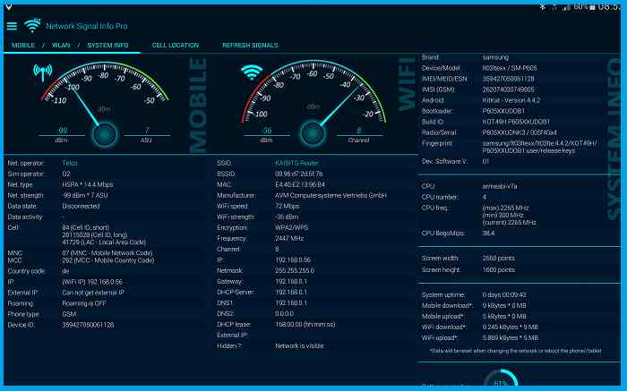The width and height of the screenshot is (627, 391).
Task: Select the CPU value armeabi-v7a
Action: (500, 186)
